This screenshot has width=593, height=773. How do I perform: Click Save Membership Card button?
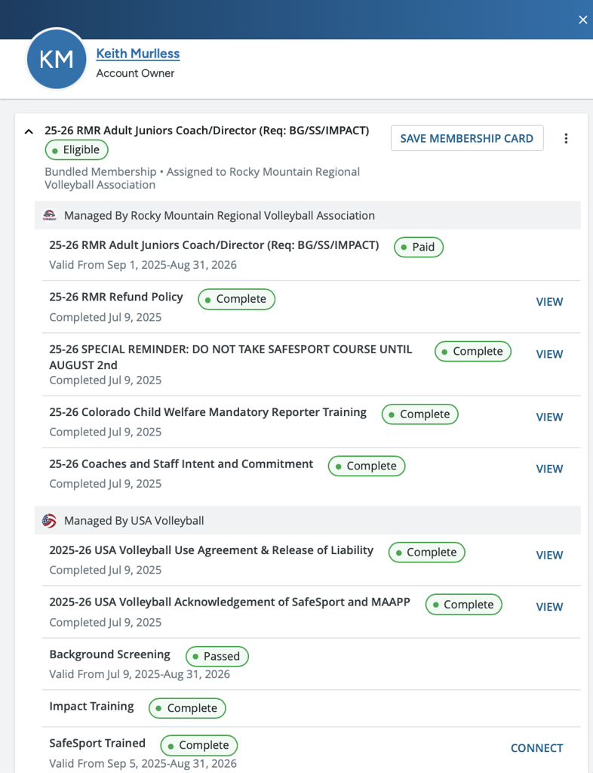coord(466,138)
